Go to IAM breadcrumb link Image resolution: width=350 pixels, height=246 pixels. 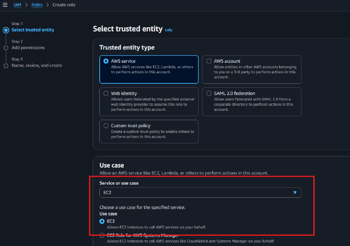pos(17,5)
